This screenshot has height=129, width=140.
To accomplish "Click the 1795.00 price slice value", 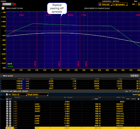I will 19,81.
